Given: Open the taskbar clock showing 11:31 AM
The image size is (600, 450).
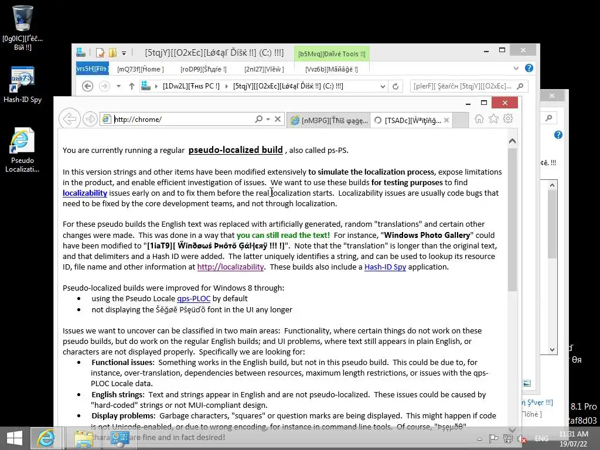Looking at the screenshot, I should pos(573,439).
